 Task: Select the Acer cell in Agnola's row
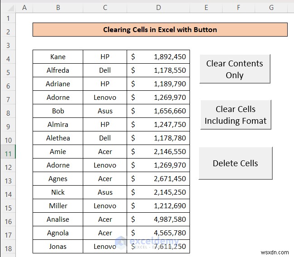[105, 233]
